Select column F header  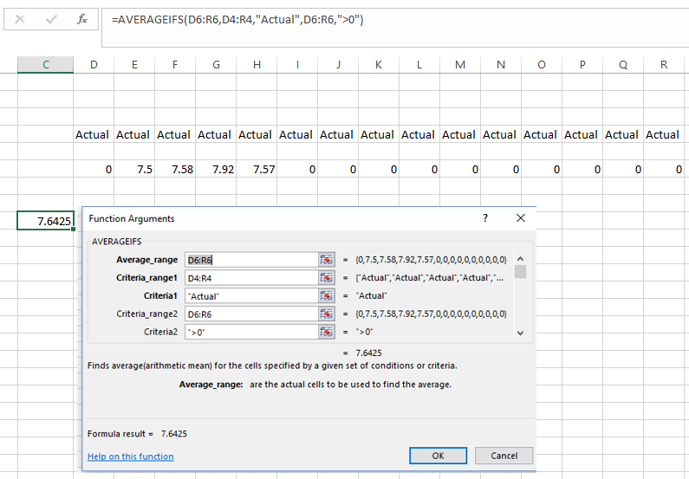tap(175, 65)
